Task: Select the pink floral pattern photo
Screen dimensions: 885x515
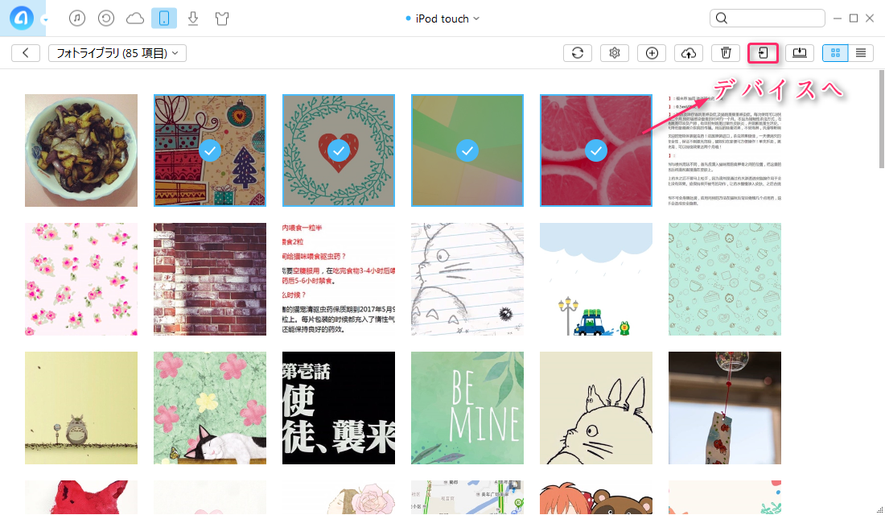Action: [81, 279]
